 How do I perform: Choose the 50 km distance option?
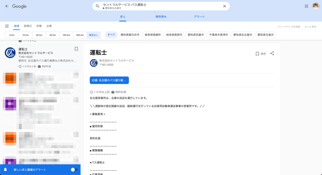pos(52,35)
